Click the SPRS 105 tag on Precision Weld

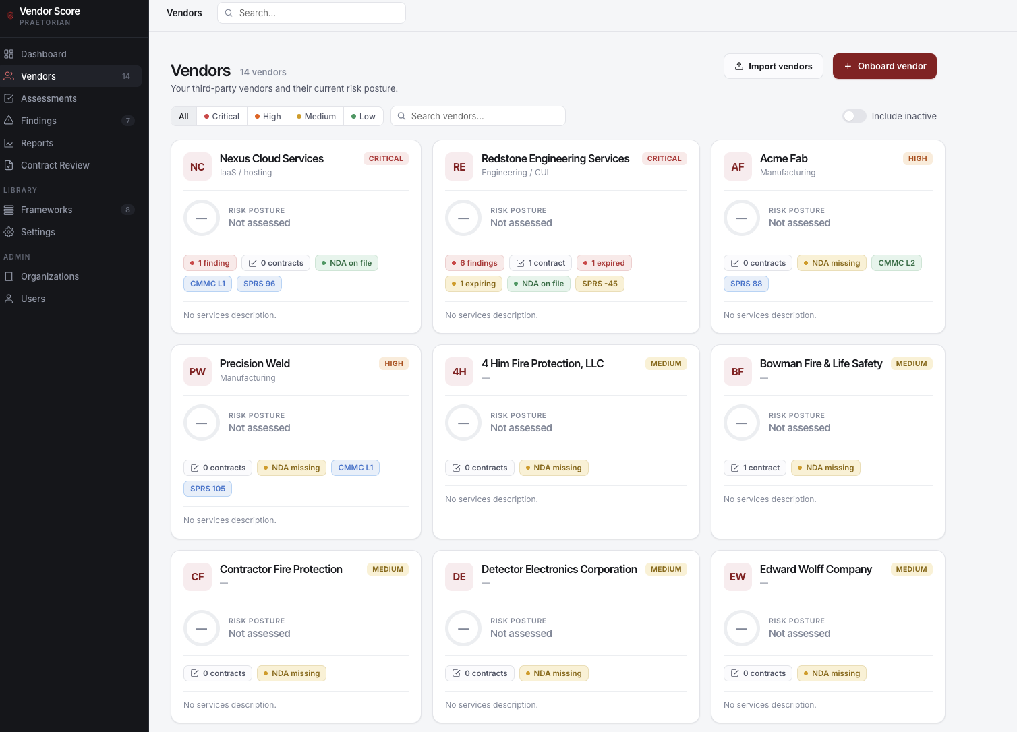(x=208, y=489)
